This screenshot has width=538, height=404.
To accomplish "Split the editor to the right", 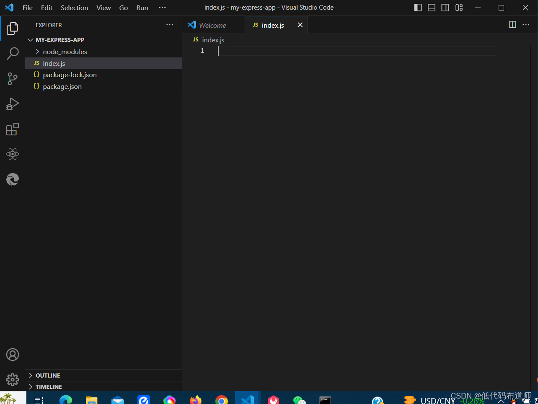I will coord(512,25).
